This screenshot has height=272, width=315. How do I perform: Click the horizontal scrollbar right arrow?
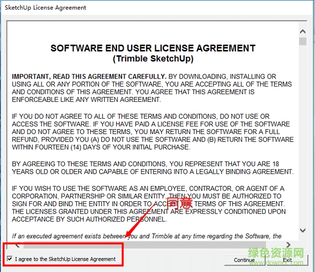point(288,245)
